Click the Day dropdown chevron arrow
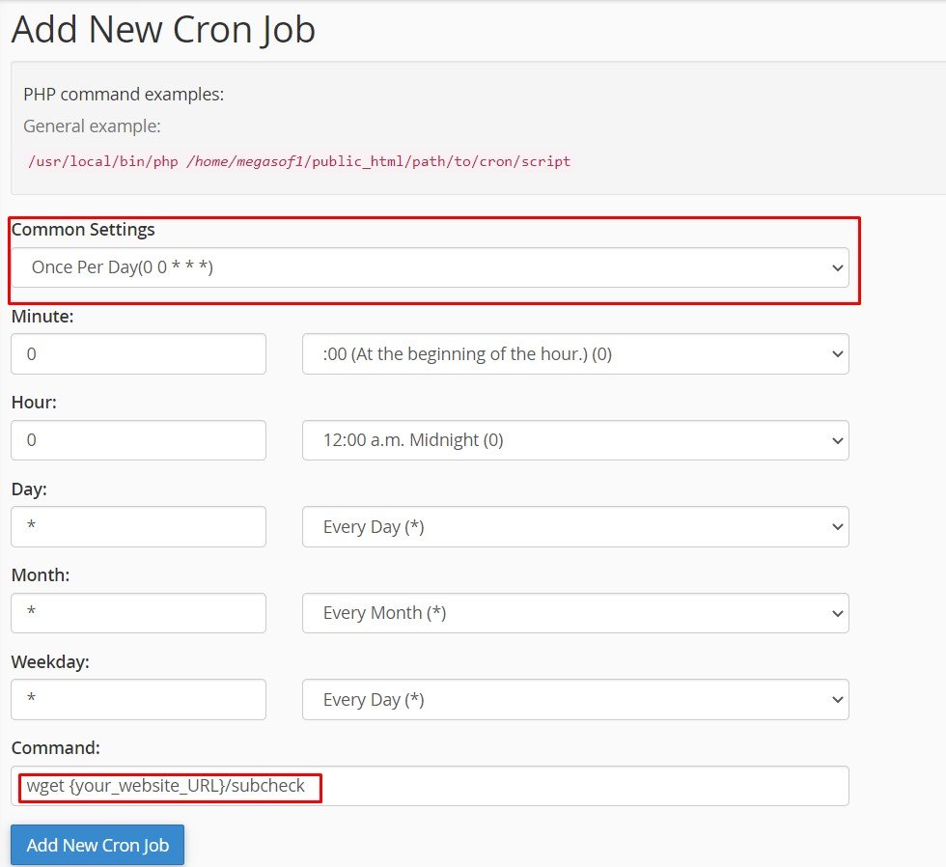This screenshot has width=946, height=867. tap(838, 526)
